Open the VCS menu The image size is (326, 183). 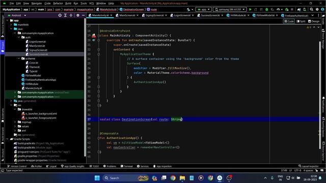click(x=92, y=4)
